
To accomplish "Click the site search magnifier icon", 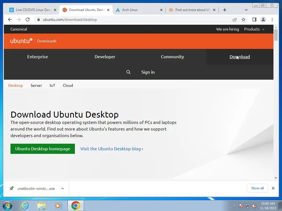I will point(128,72).
